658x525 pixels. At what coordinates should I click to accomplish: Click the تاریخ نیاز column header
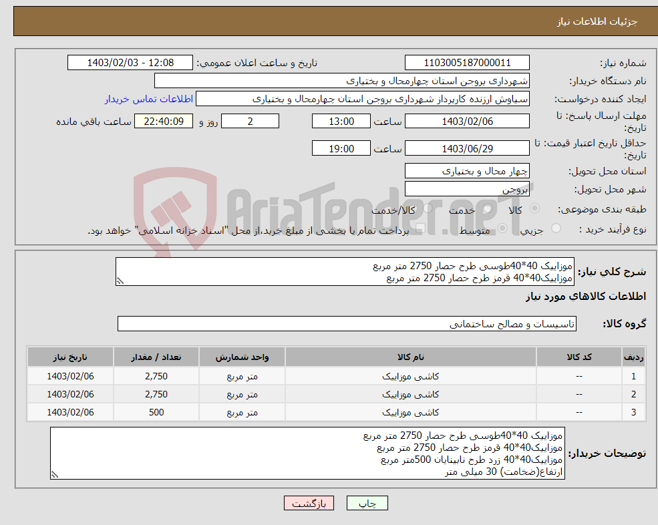point(70,357)
